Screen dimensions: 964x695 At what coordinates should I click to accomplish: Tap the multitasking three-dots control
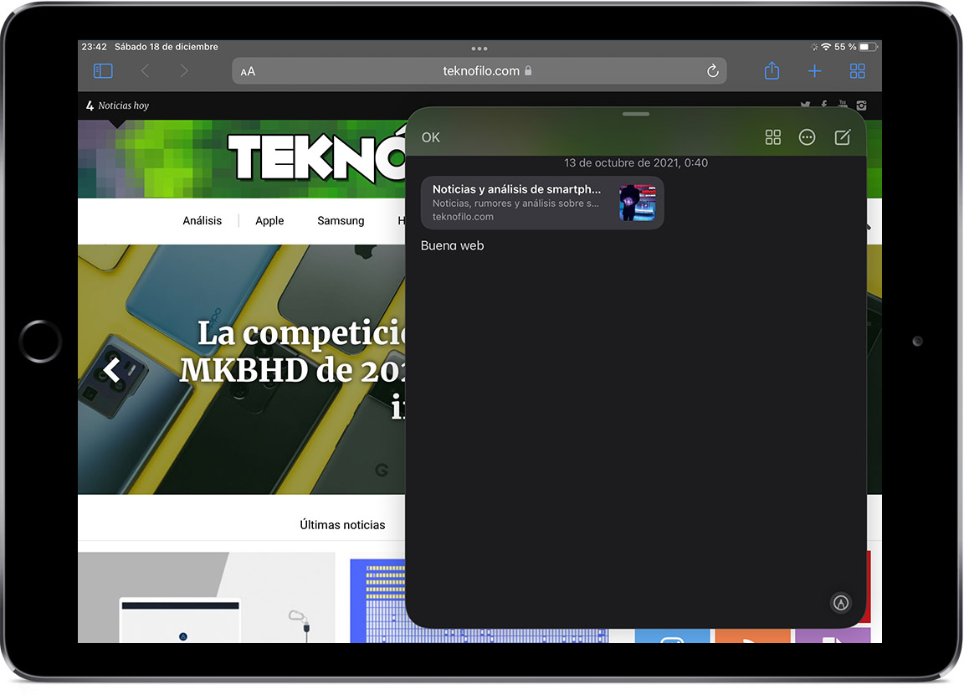point(479,49)
